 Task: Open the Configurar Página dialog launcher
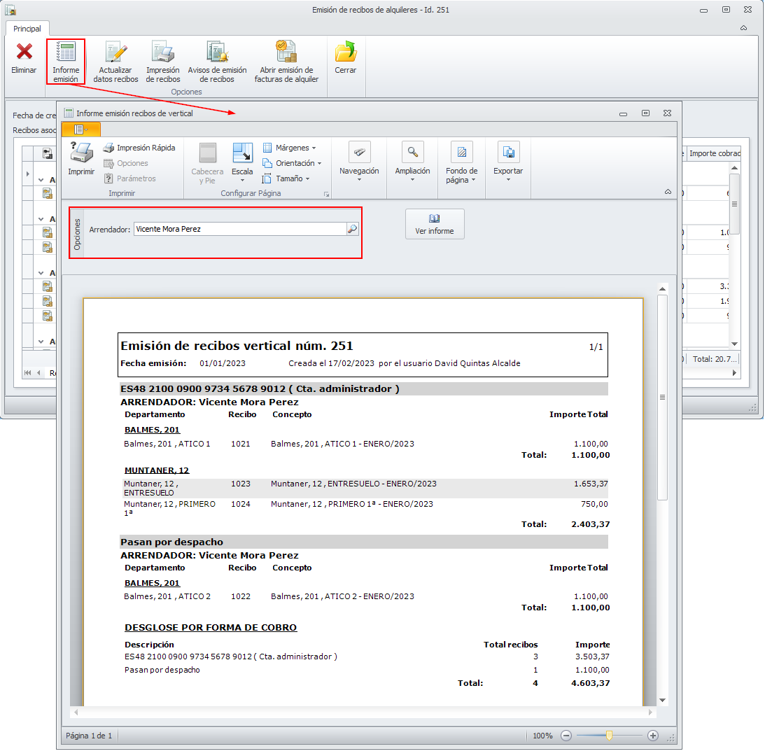tap(326, 194)
